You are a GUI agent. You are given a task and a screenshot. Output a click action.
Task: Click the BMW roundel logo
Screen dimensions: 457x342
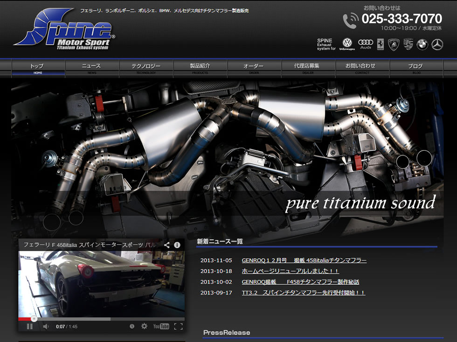pyautogui.click(x=422, y=45)
